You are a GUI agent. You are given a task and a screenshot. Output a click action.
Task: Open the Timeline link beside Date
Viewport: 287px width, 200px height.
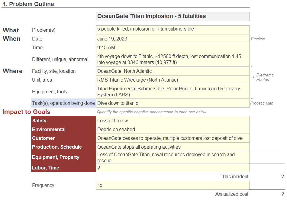(257, 39)
